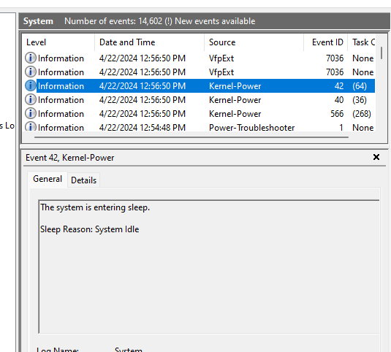Select the Kernel-Power event ID 566 cell

coord(337,114)
